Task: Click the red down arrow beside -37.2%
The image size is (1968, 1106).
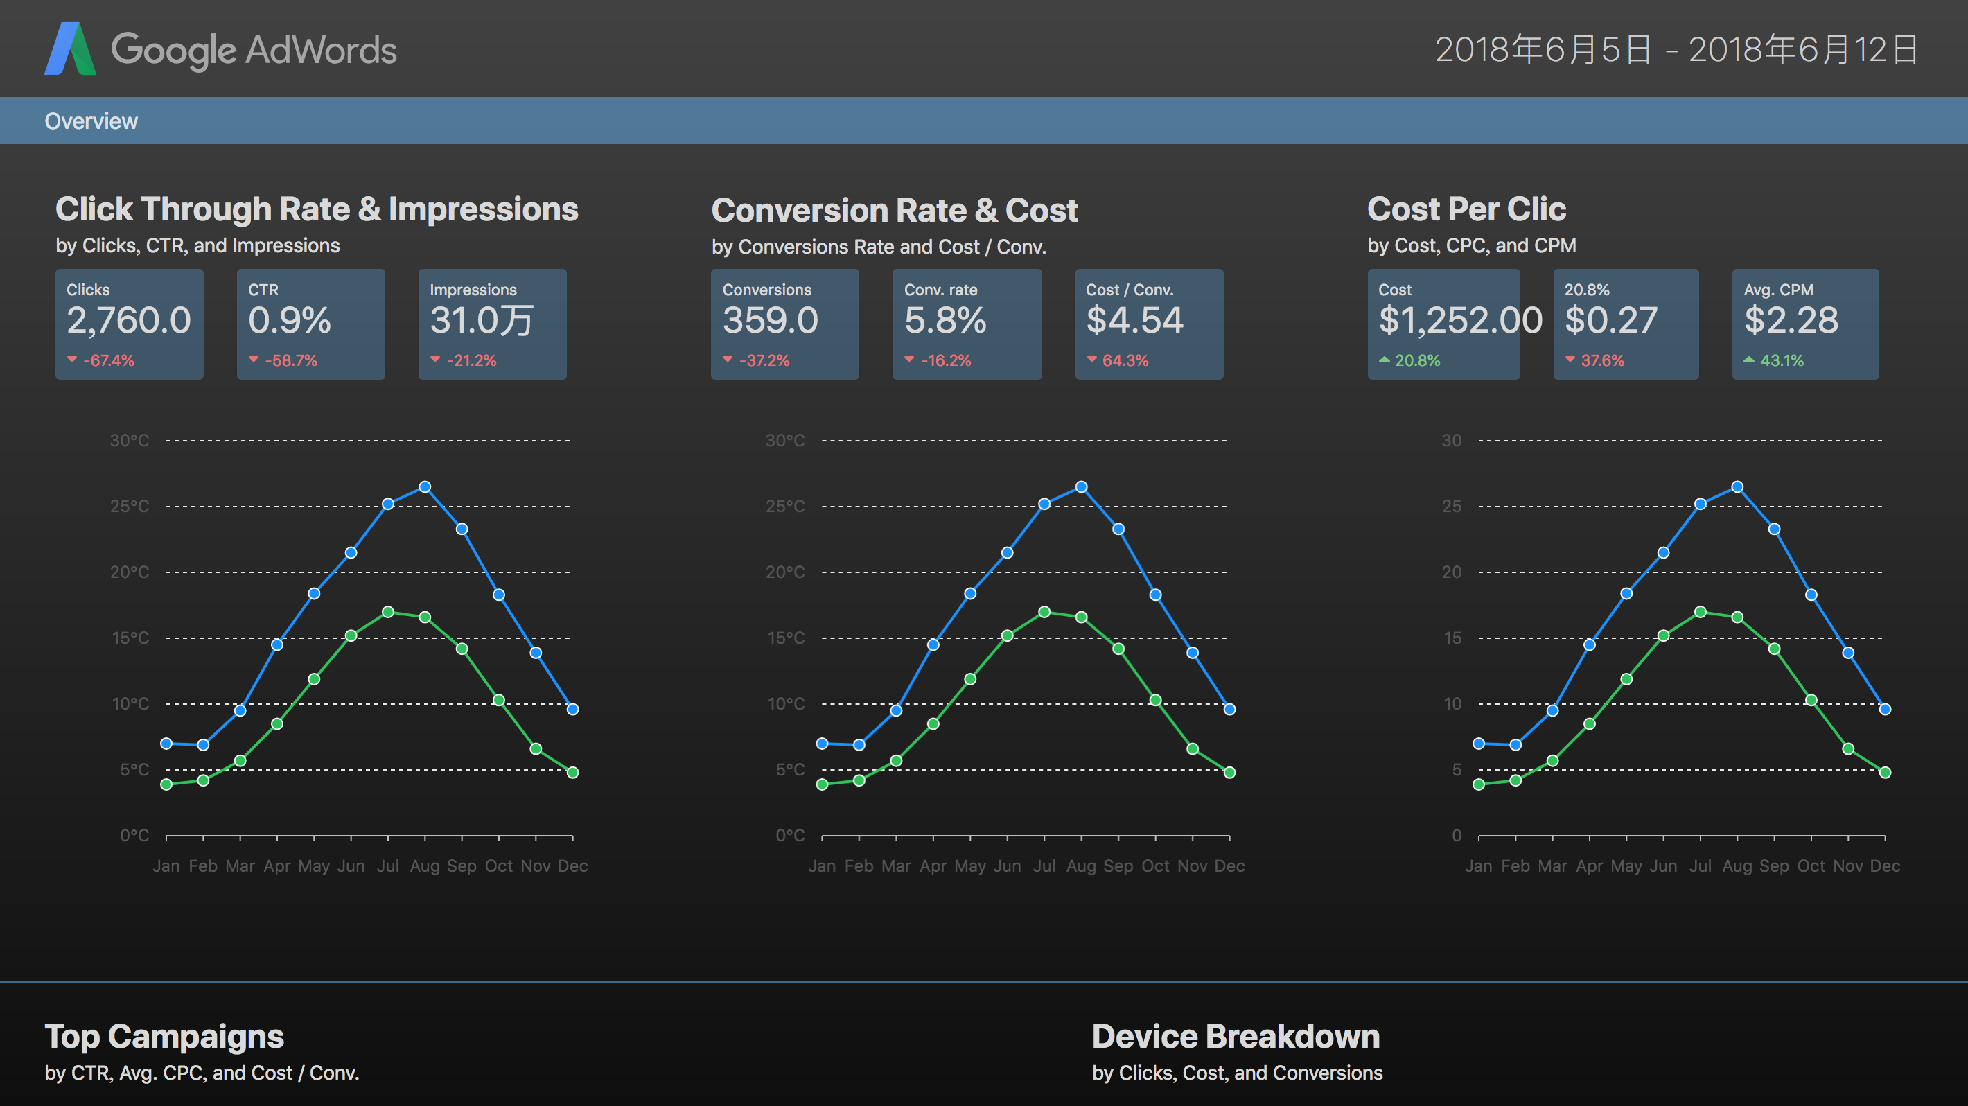Action: tap(728, 360)
